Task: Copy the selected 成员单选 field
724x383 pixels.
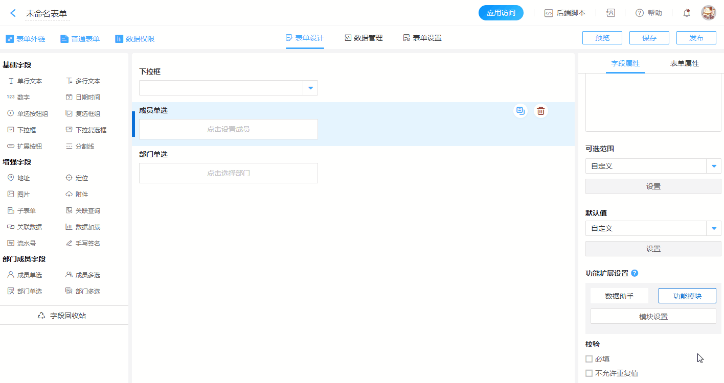Action: click(520, 111)
